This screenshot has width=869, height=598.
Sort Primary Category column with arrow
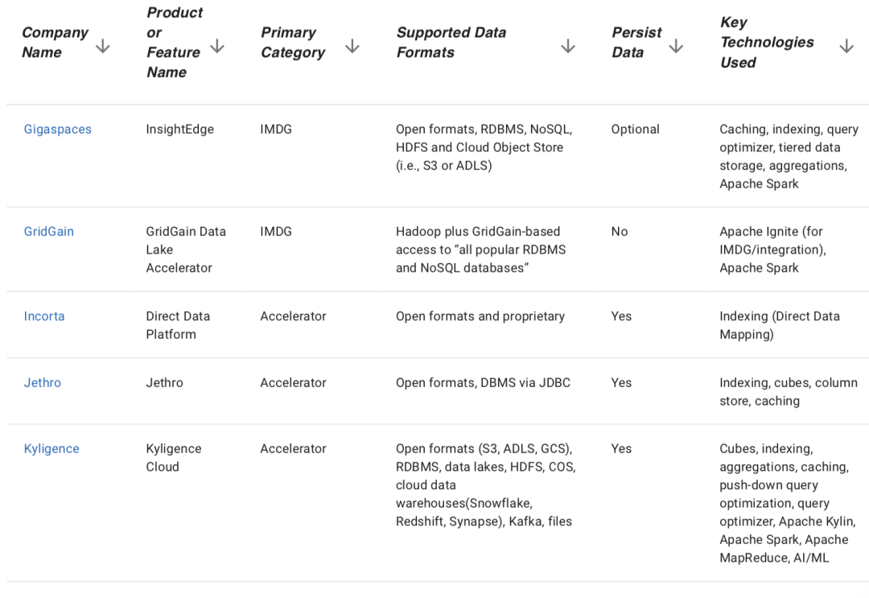click(352, 47)
